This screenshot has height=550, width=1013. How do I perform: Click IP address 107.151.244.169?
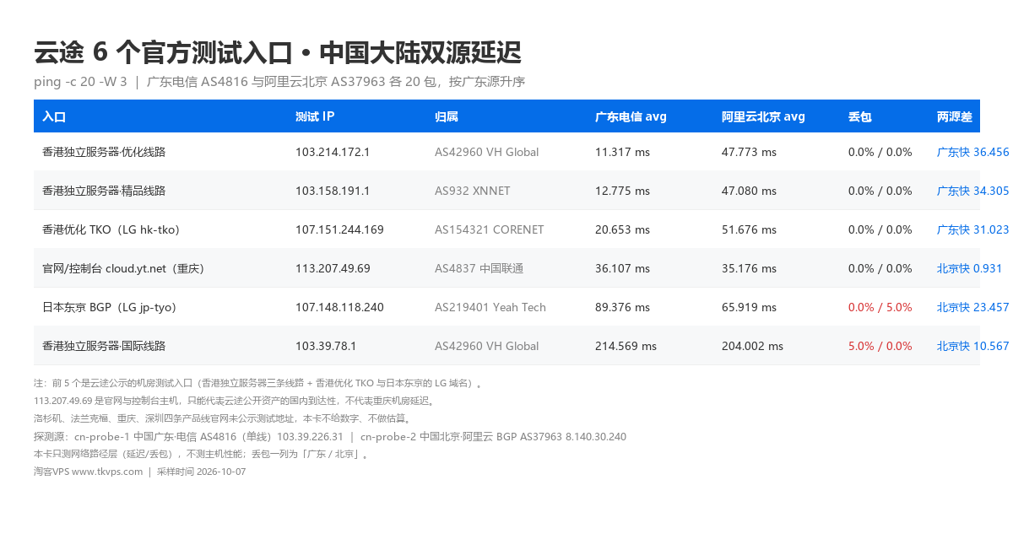(339, 230)
